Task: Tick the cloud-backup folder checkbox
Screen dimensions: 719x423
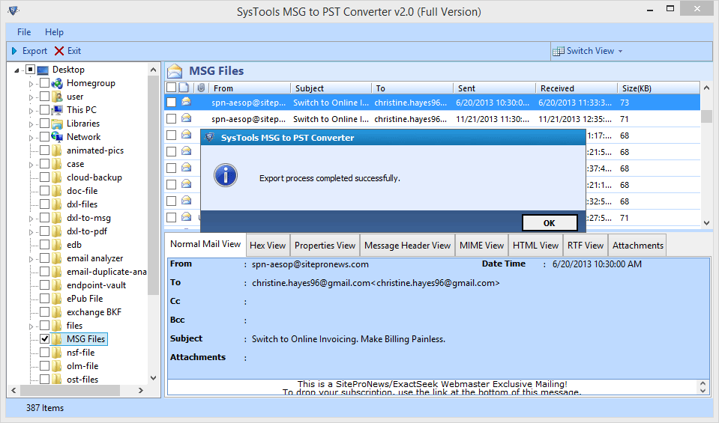Action: point(44,177)
